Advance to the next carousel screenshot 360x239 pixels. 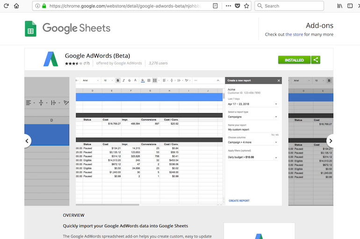tap(330, 141)
